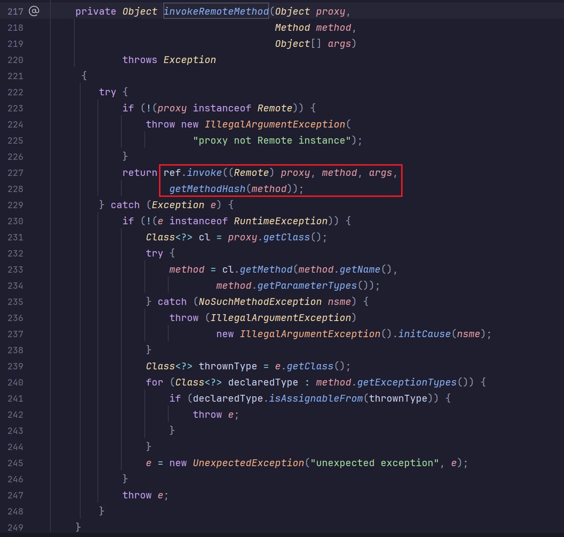Viewport: 564px width, 537px height.
Task: Click getMethodHash on line 228
Action: pyautogui.click(x=207, y=189)
